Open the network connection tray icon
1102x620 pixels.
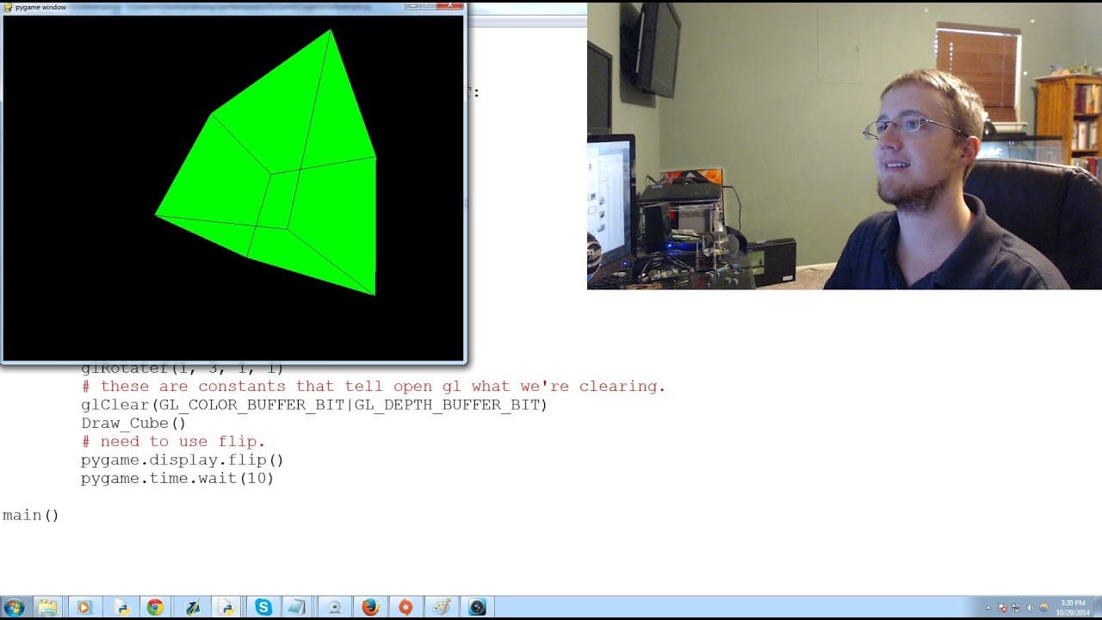coord(1016,608)
